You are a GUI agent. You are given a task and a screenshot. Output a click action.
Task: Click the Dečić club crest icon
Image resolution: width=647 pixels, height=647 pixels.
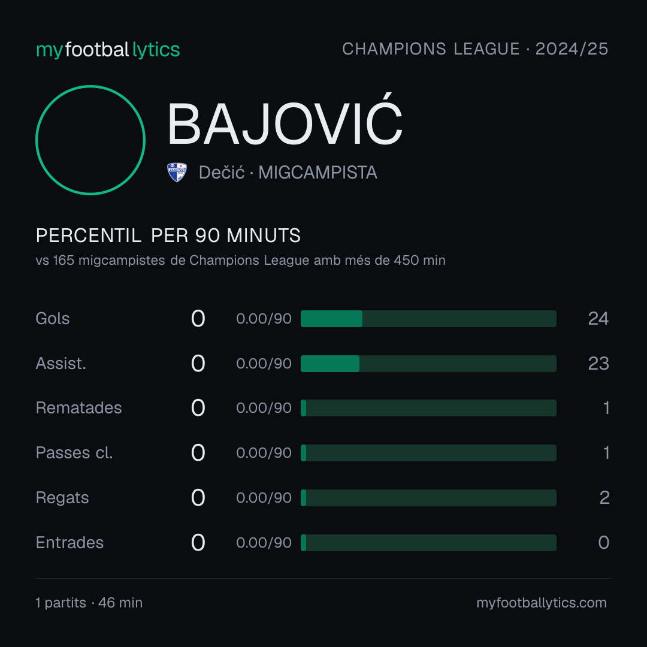click(177, 173)
